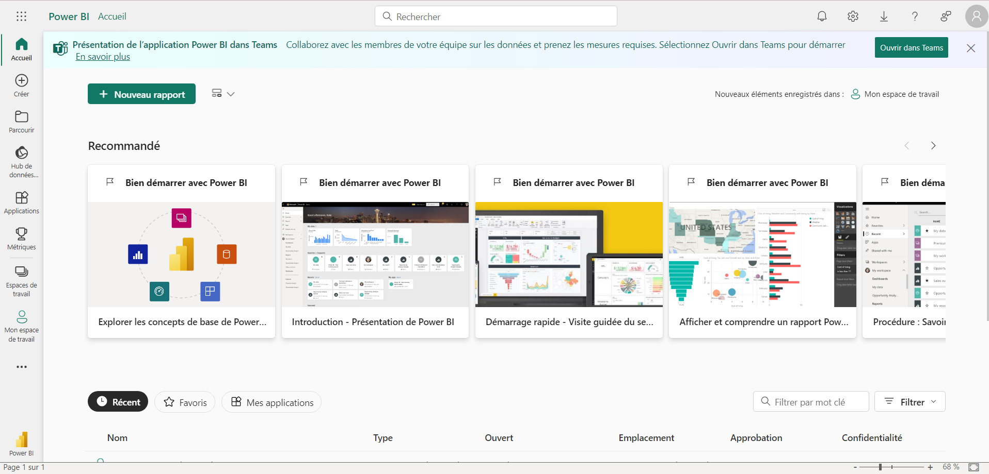The image size is (989, 474).
Task: Click the fit-to-page icon in status bar
Action: [974, 467]
